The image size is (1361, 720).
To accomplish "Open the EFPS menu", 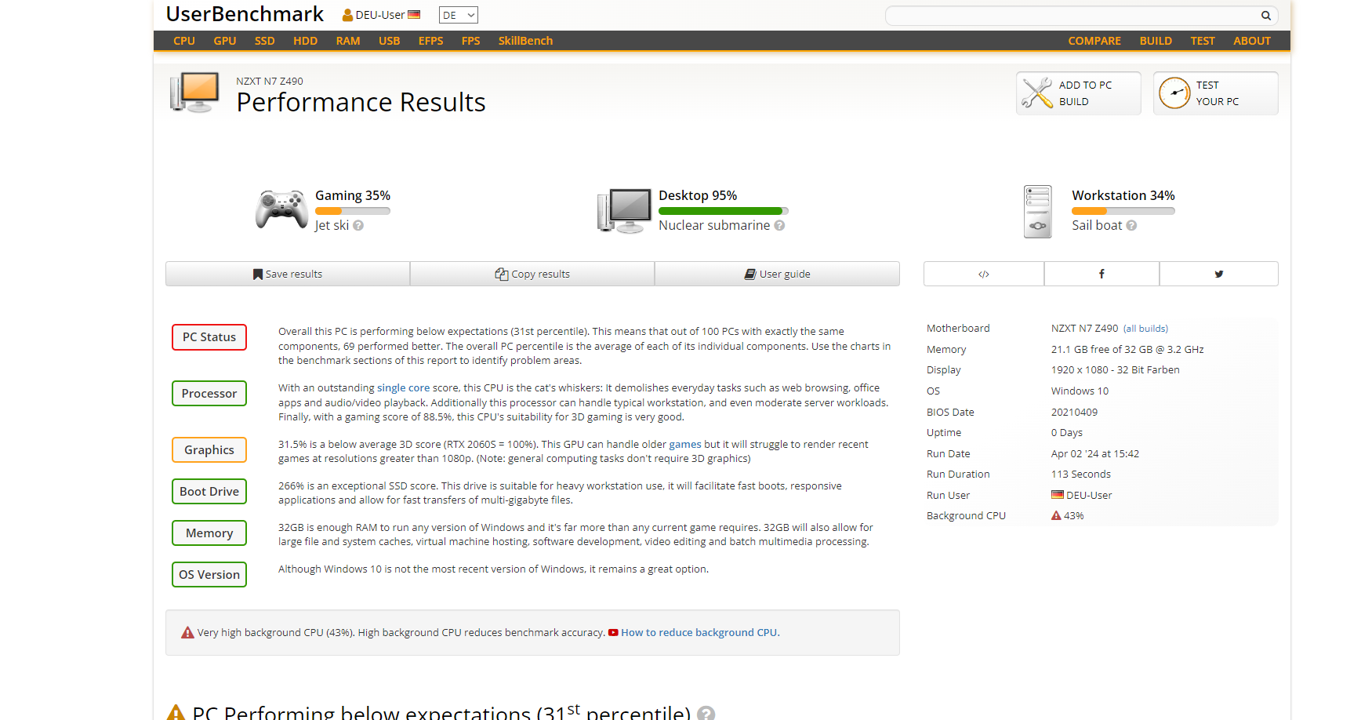I will [430, 41].
